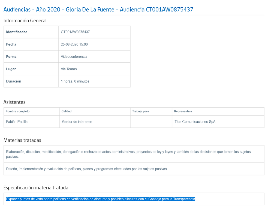The width and height of the screenshot is (268, 218).
Task: Click the 'Elaboración, dictación, modificación' row text
Action: coord(128,154)
